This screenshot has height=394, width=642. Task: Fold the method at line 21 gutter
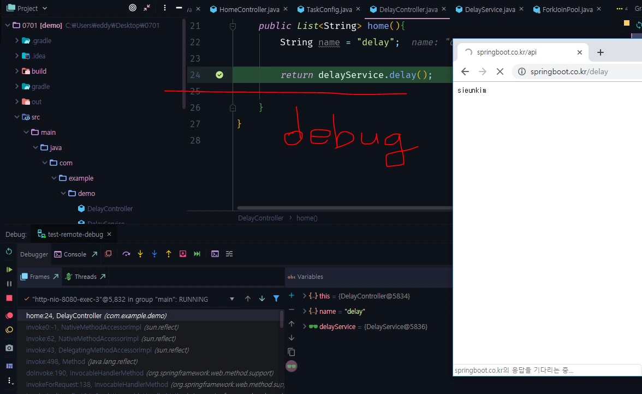click(x=233, y=27)
